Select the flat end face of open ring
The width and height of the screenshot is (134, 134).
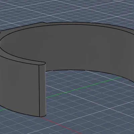[x=43, y=90]
